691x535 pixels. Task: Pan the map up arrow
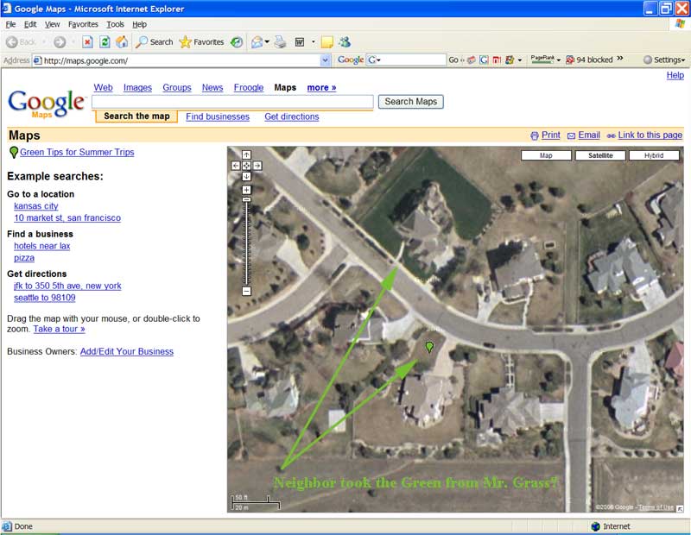click(247, 155)
